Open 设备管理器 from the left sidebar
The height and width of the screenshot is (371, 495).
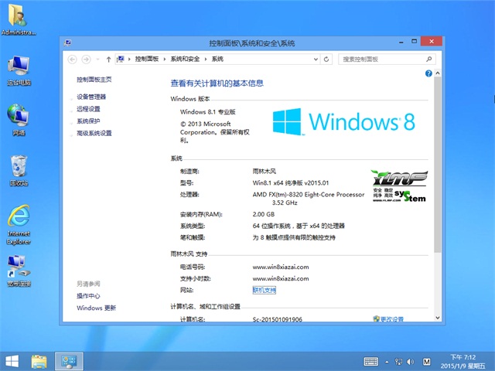point(91,97)
